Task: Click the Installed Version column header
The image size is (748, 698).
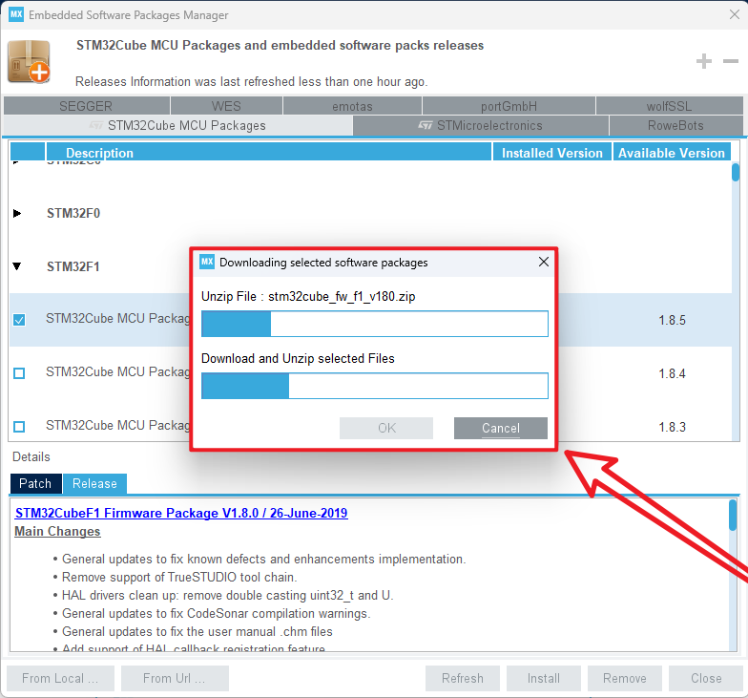Action: tap(551, 153)
